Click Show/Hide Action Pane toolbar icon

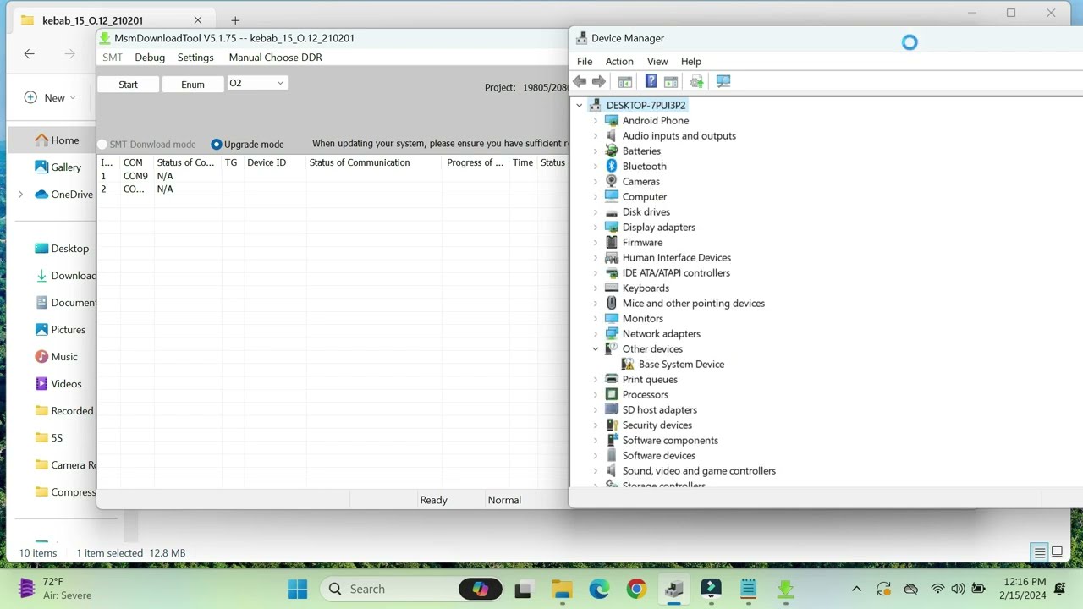click(671, 81)
